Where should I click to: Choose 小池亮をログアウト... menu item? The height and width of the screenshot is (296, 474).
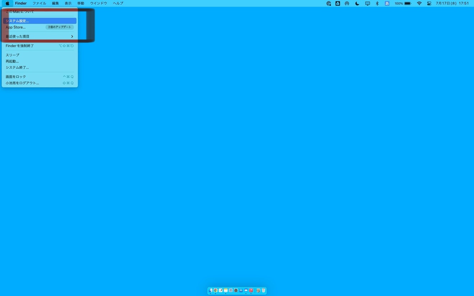pos(39,83)
